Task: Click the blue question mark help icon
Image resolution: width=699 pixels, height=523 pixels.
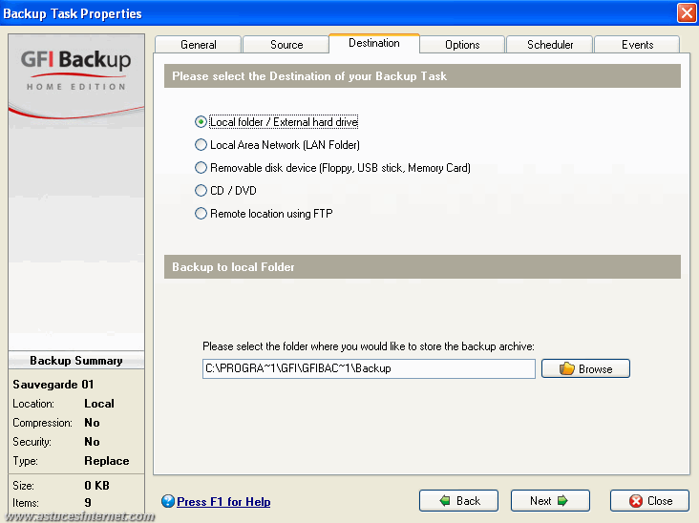Action: coord(168,501)
